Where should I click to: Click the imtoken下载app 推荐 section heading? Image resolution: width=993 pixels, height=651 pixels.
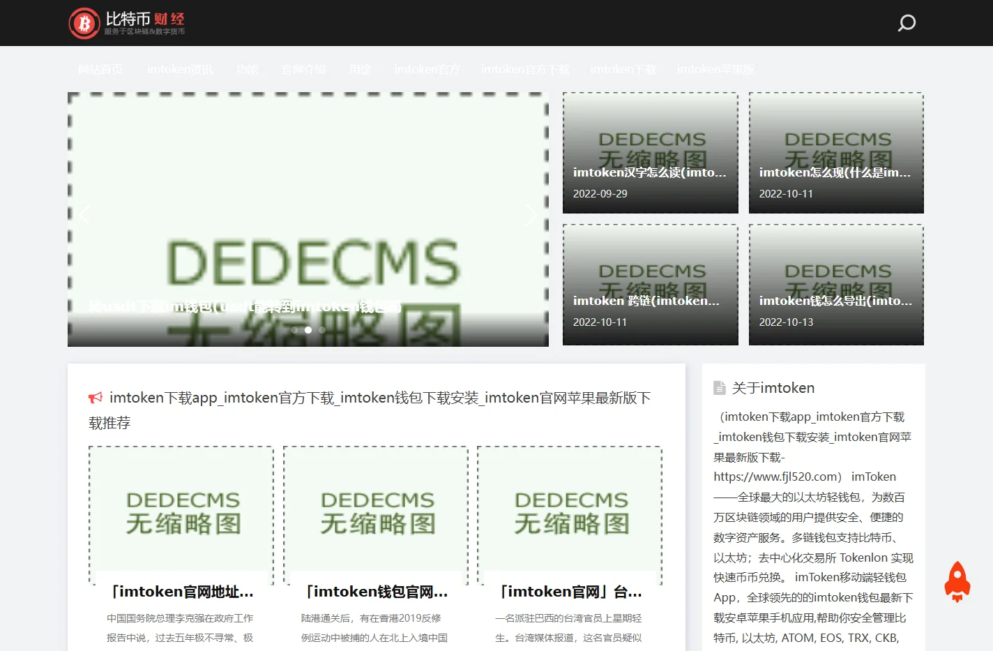coord(370,410)
